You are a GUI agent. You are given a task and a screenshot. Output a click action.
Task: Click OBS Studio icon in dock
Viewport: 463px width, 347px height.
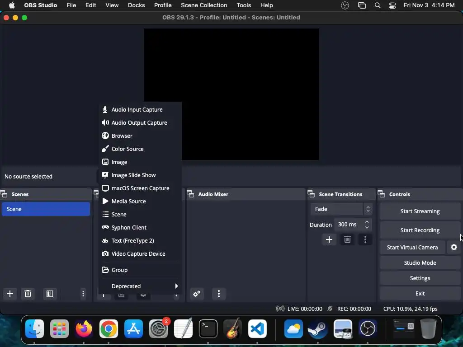pos(368,328)
